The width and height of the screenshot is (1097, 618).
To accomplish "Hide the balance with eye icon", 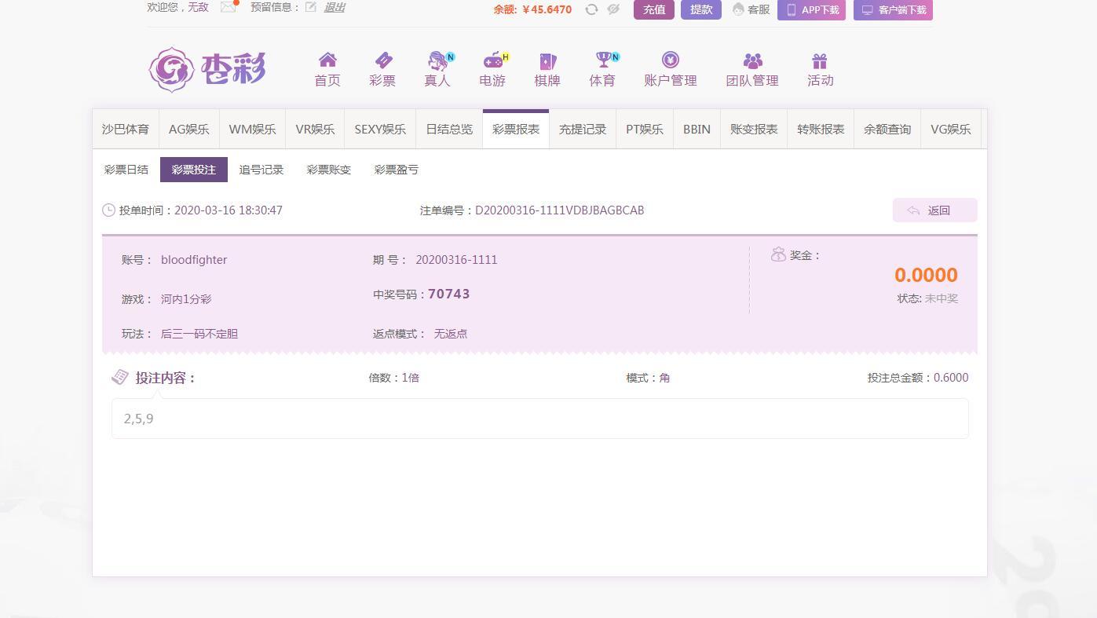I will click(x=613, y=9).
